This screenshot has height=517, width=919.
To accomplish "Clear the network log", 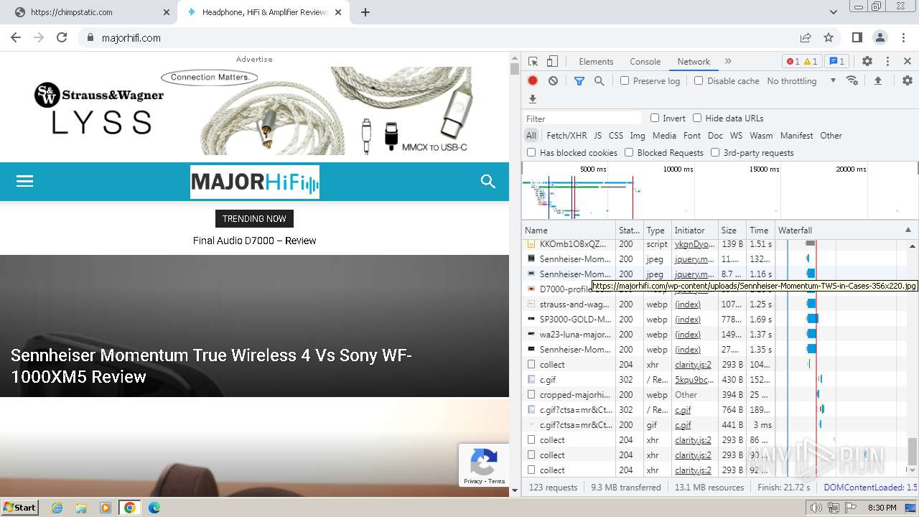I will 553,81.
